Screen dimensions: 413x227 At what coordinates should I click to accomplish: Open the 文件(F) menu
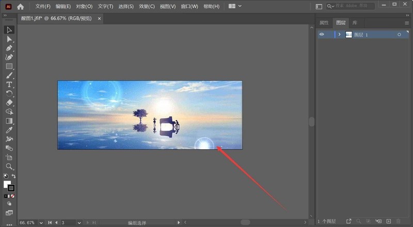(x=43, y=6)
